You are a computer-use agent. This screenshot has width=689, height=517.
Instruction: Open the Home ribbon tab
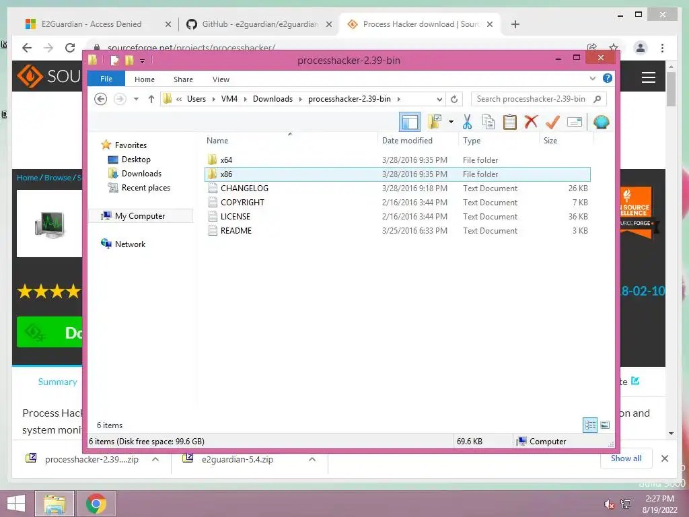pyautogui.click(x=145, y=79)
